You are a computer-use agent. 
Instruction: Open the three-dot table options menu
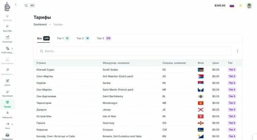click(x=237, y=51)
